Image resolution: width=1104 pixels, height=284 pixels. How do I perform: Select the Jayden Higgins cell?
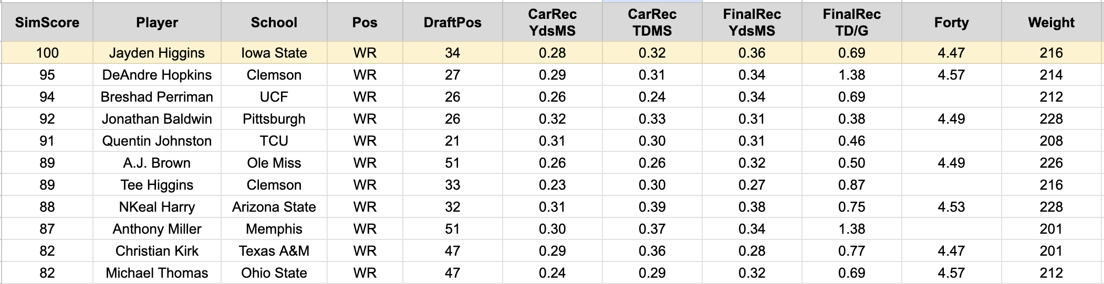click(157, 53)
